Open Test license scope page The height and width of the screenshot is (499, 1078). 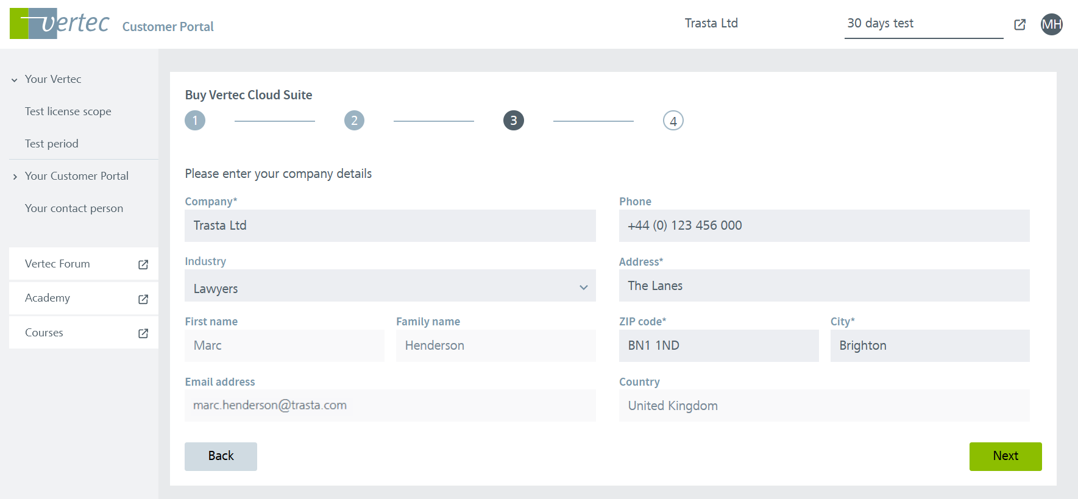68,111
